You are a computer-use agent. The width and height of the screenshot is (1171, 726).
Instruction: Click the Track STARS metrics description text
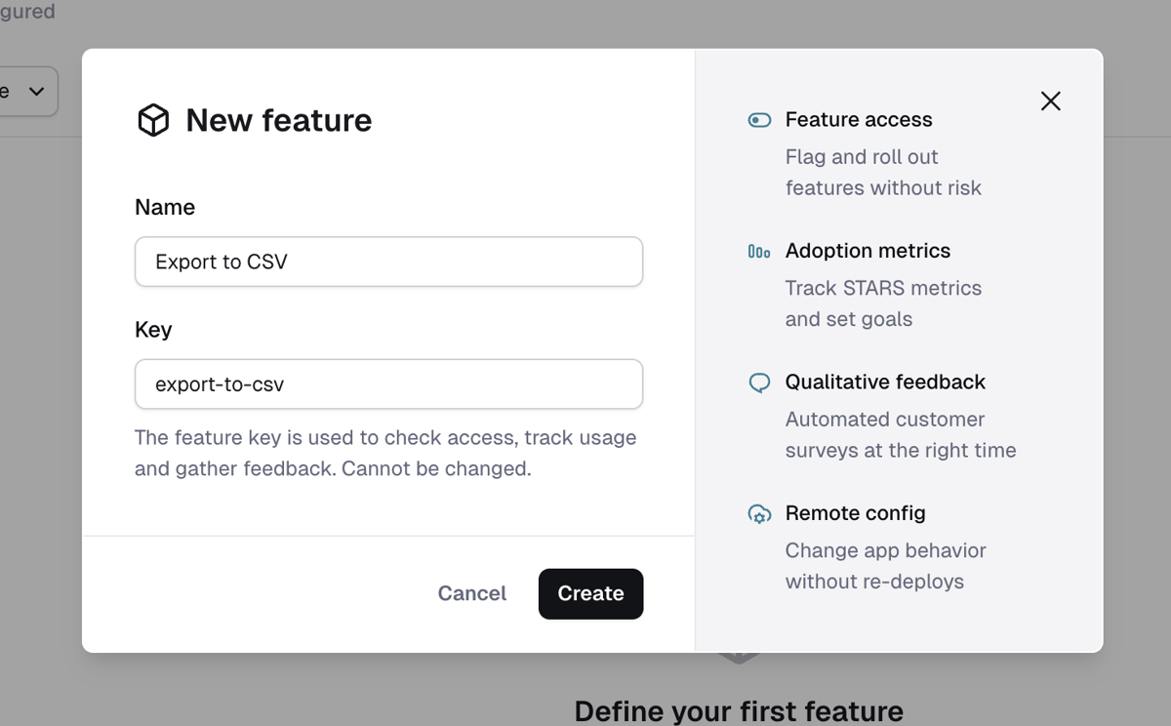[883, 302]
